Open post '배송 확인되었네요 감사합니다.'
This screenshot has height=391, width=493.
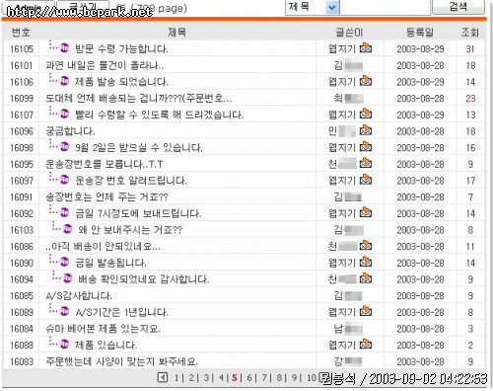pyautogui.click(x=144, y=279)
